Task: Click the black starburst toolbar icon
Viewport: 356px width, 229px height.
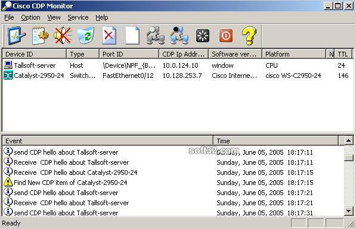Action: [203, 36]
